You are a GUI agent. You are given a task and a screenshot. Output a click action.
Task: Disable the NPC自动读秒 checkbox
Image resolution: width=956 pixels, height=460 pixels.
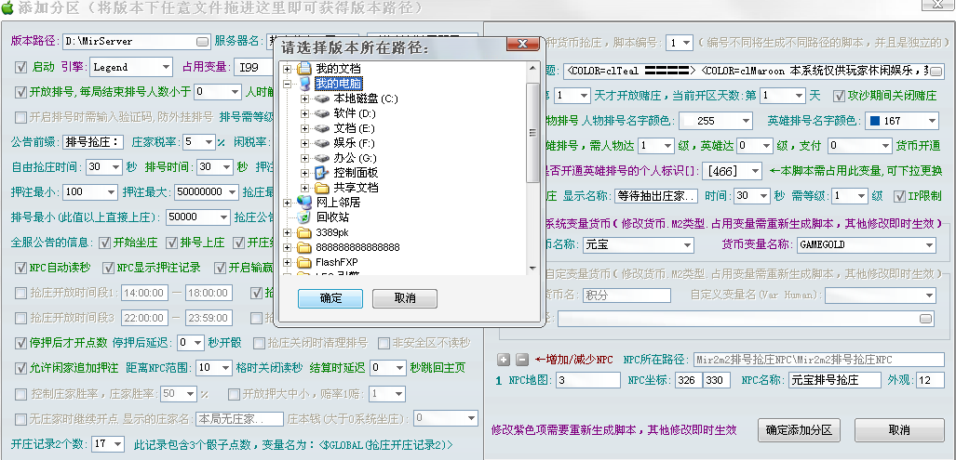click(x=22, y=268)
